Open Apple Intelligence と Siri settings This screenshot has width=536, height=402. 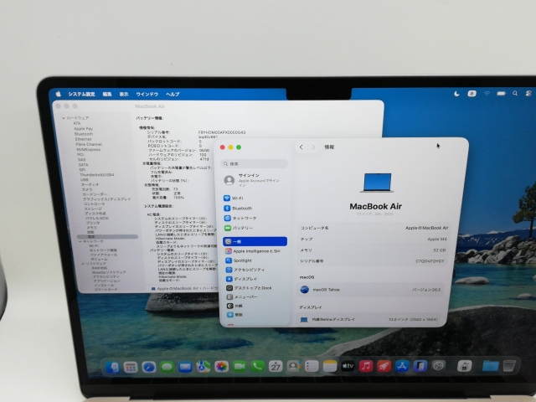[x=255, y=251]
